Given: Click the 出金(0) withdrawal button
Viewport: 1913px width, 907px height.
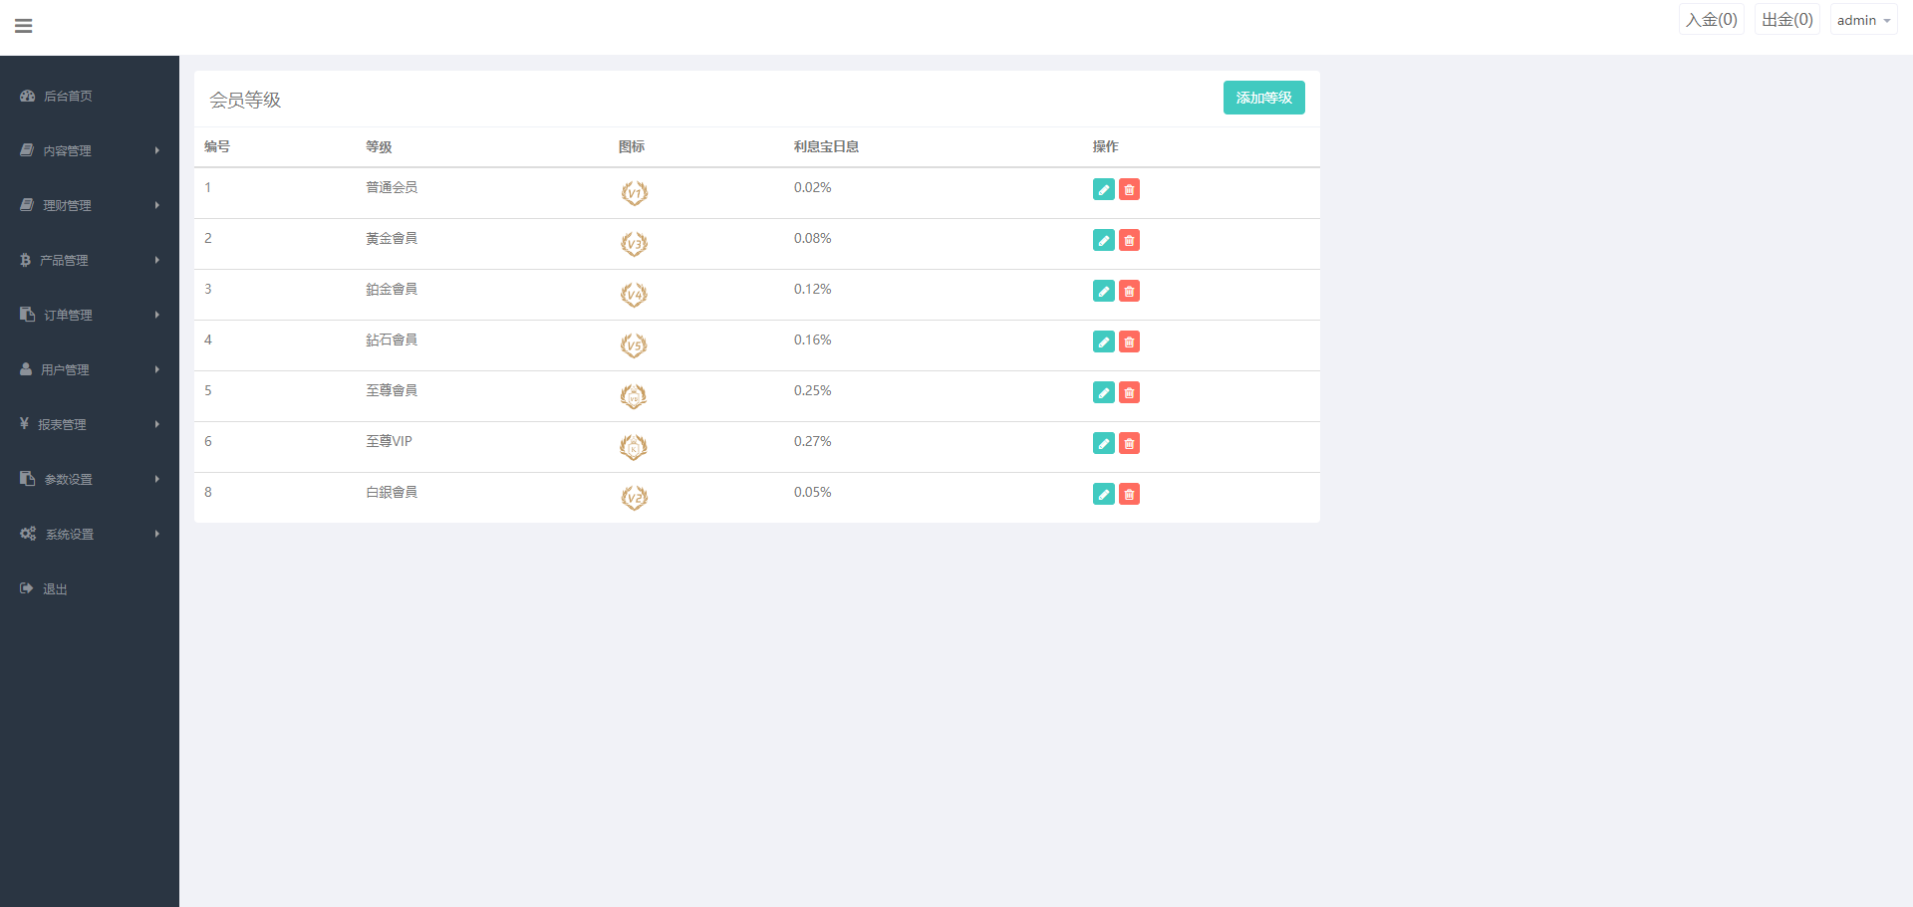Looking at the screenshot, I should pyautogui.click(x=1786, y=20).
